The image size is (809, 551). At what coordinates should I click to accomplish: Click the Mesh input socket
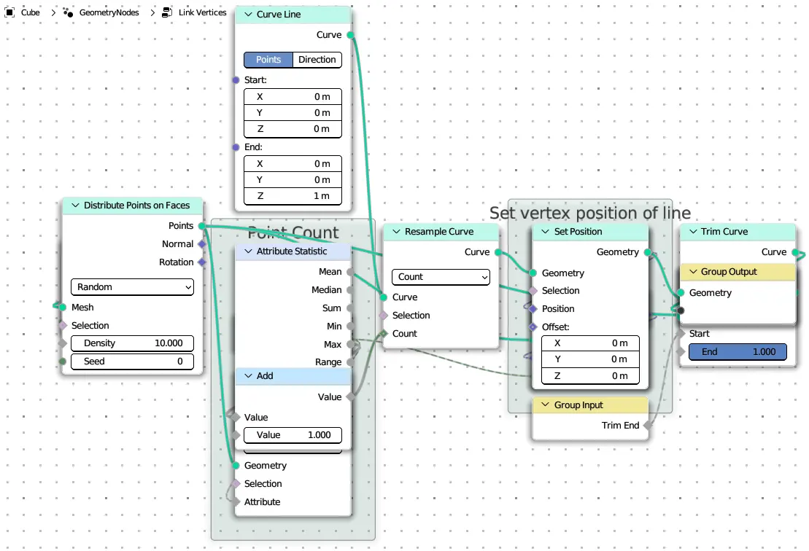(x=63, y=307)
